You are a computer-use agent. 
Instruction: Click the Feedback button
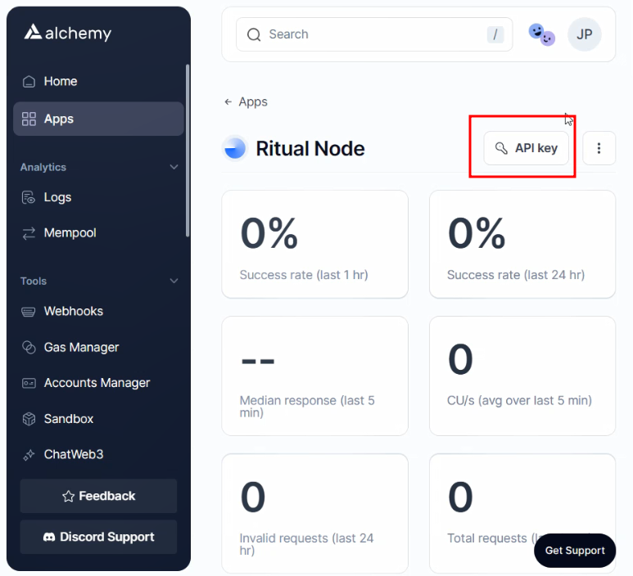(x=98, y=496)
